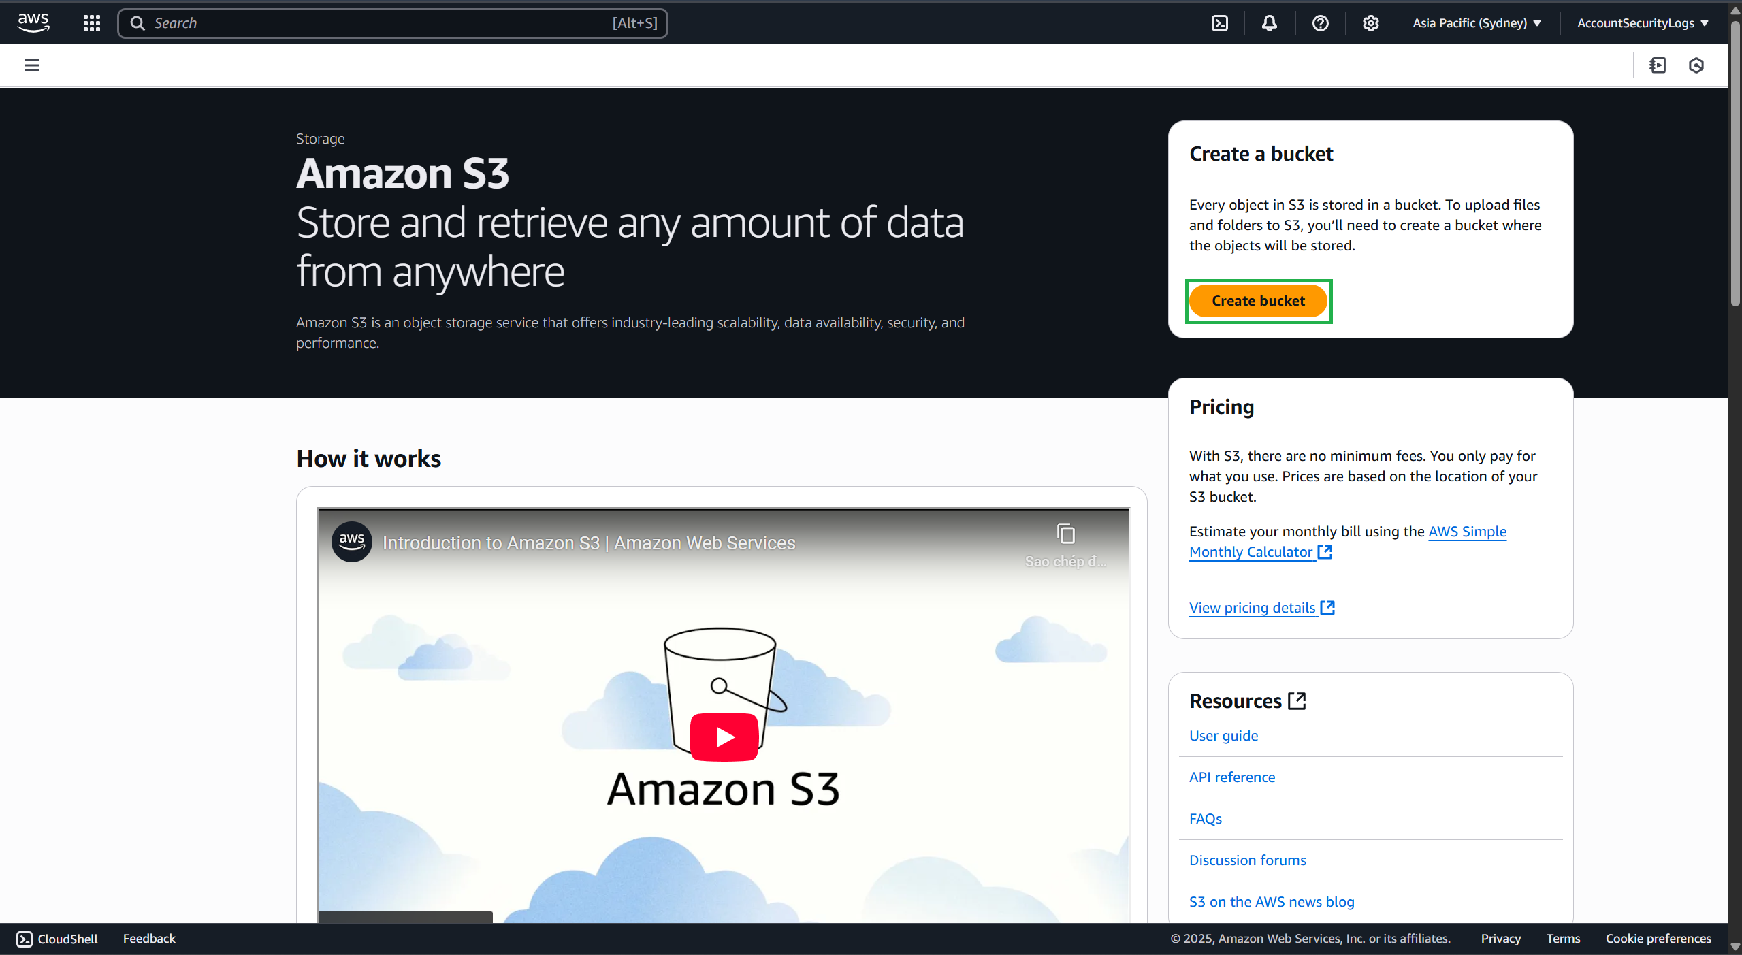Open CloudShell from the top toolbar icon
1742x955 pixels.
[x=1219, y=22]
